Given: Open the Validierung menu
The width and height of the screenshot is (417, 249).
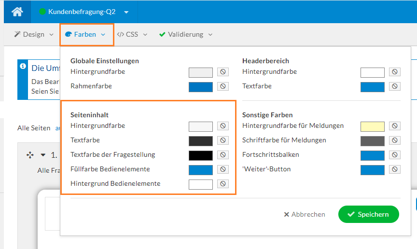Looking at the screenshot, I should (x=186, y=35).
